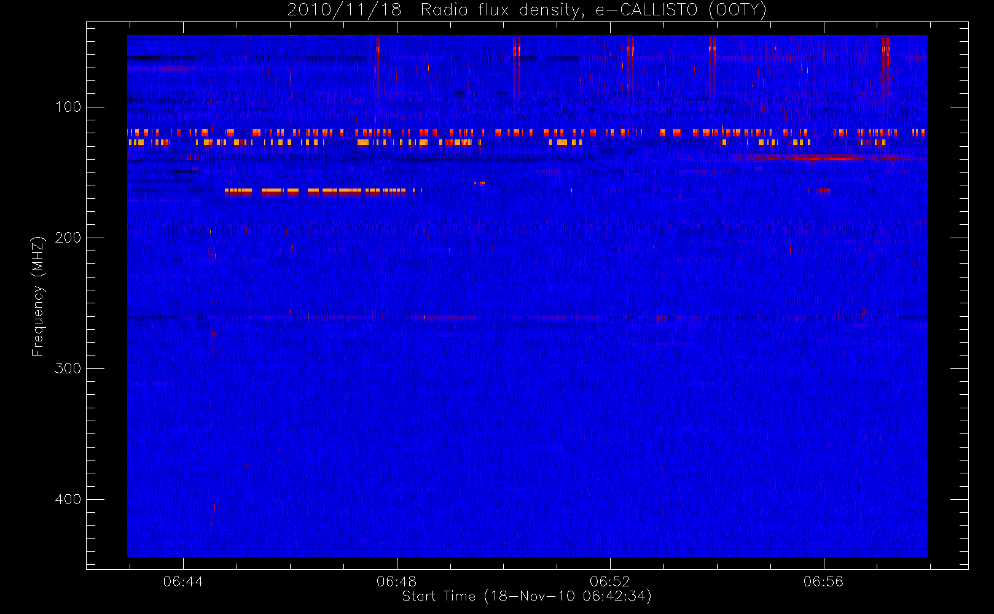Click the plot title "2010/11/18 Radio flux density, e-CALLISTO (OOTY)"
994x614 pixels.
(x=527, y=10)
